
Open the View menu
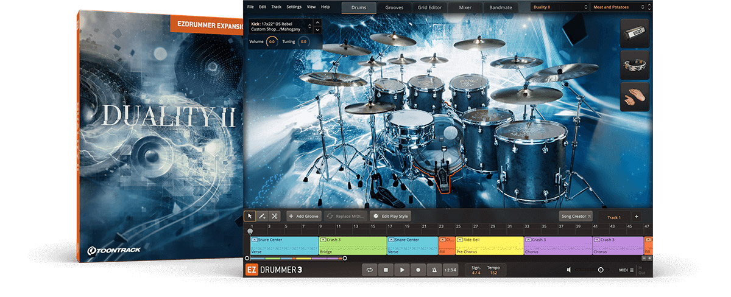pos(311,7)
